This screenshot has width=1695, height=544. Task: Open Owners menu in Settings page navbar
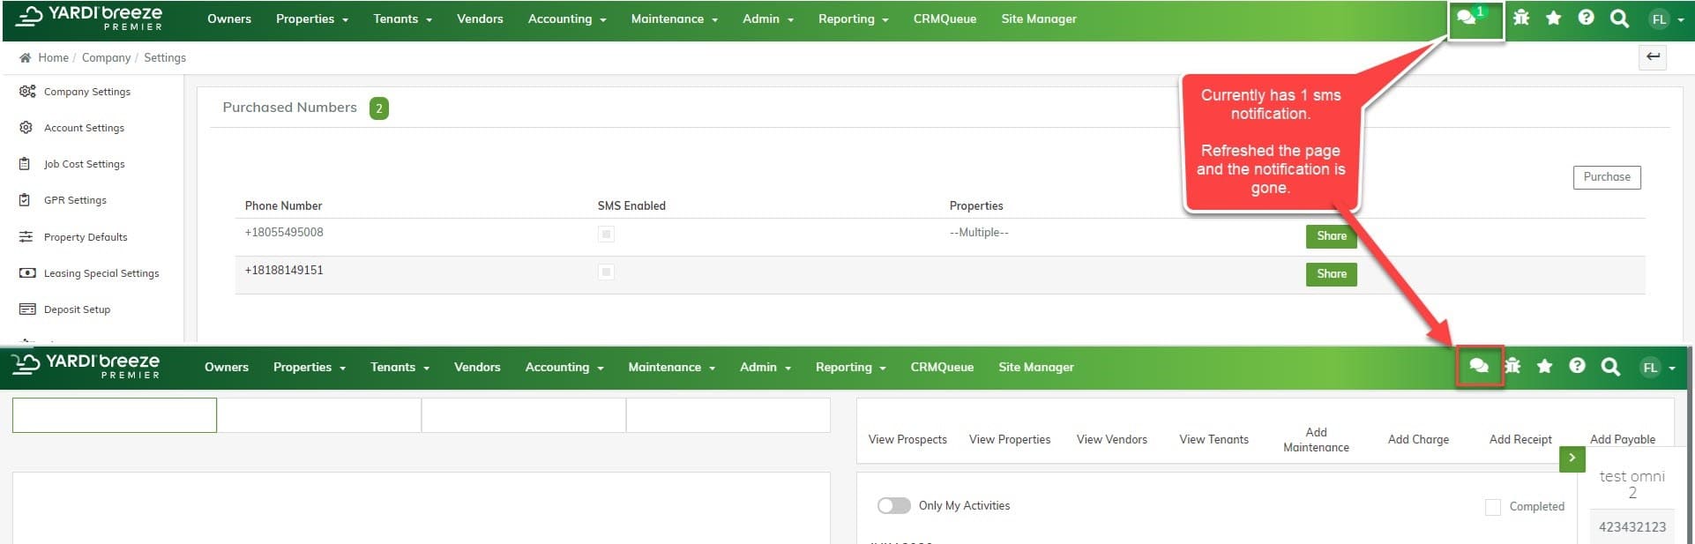(229, 19)
